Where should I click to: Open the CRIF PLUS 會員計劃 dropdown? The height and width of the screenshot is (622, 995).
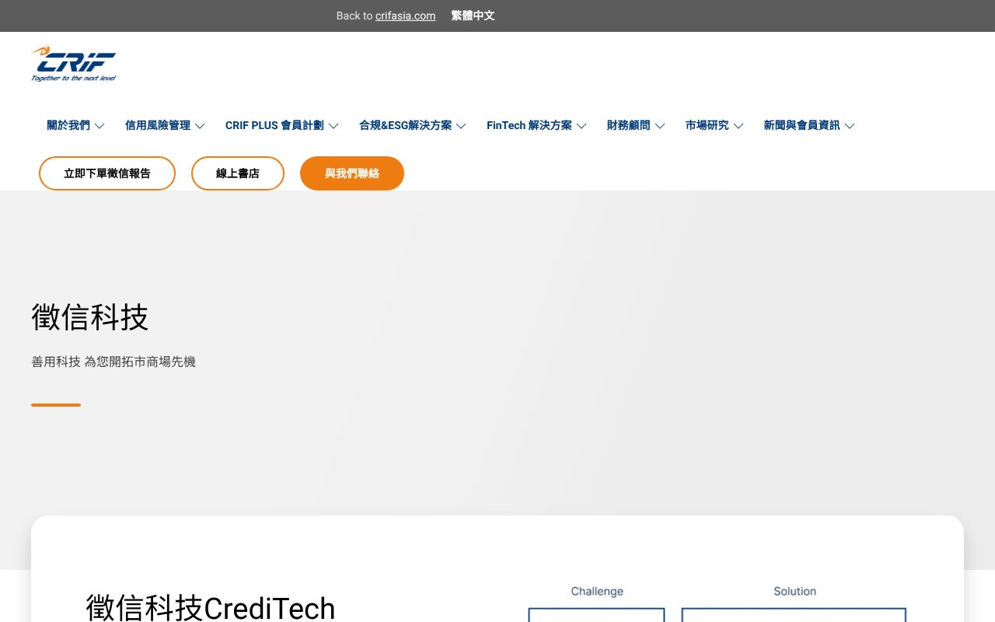click(333, 126)
